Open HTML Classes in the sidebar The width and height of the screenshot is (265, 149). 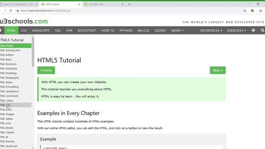coord(16,132)
